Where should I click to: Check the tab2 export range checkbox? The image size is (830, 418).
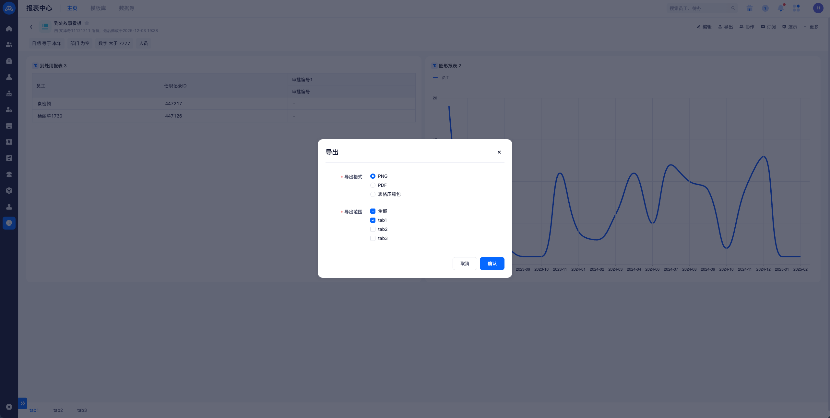[373, 229]
